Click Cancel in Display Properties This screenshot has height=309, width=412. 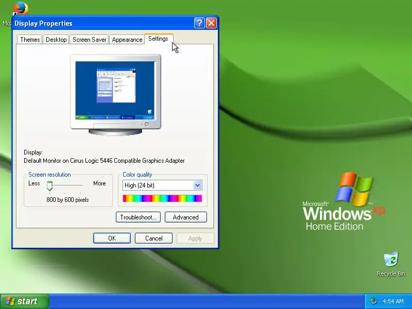click(153, 238)
